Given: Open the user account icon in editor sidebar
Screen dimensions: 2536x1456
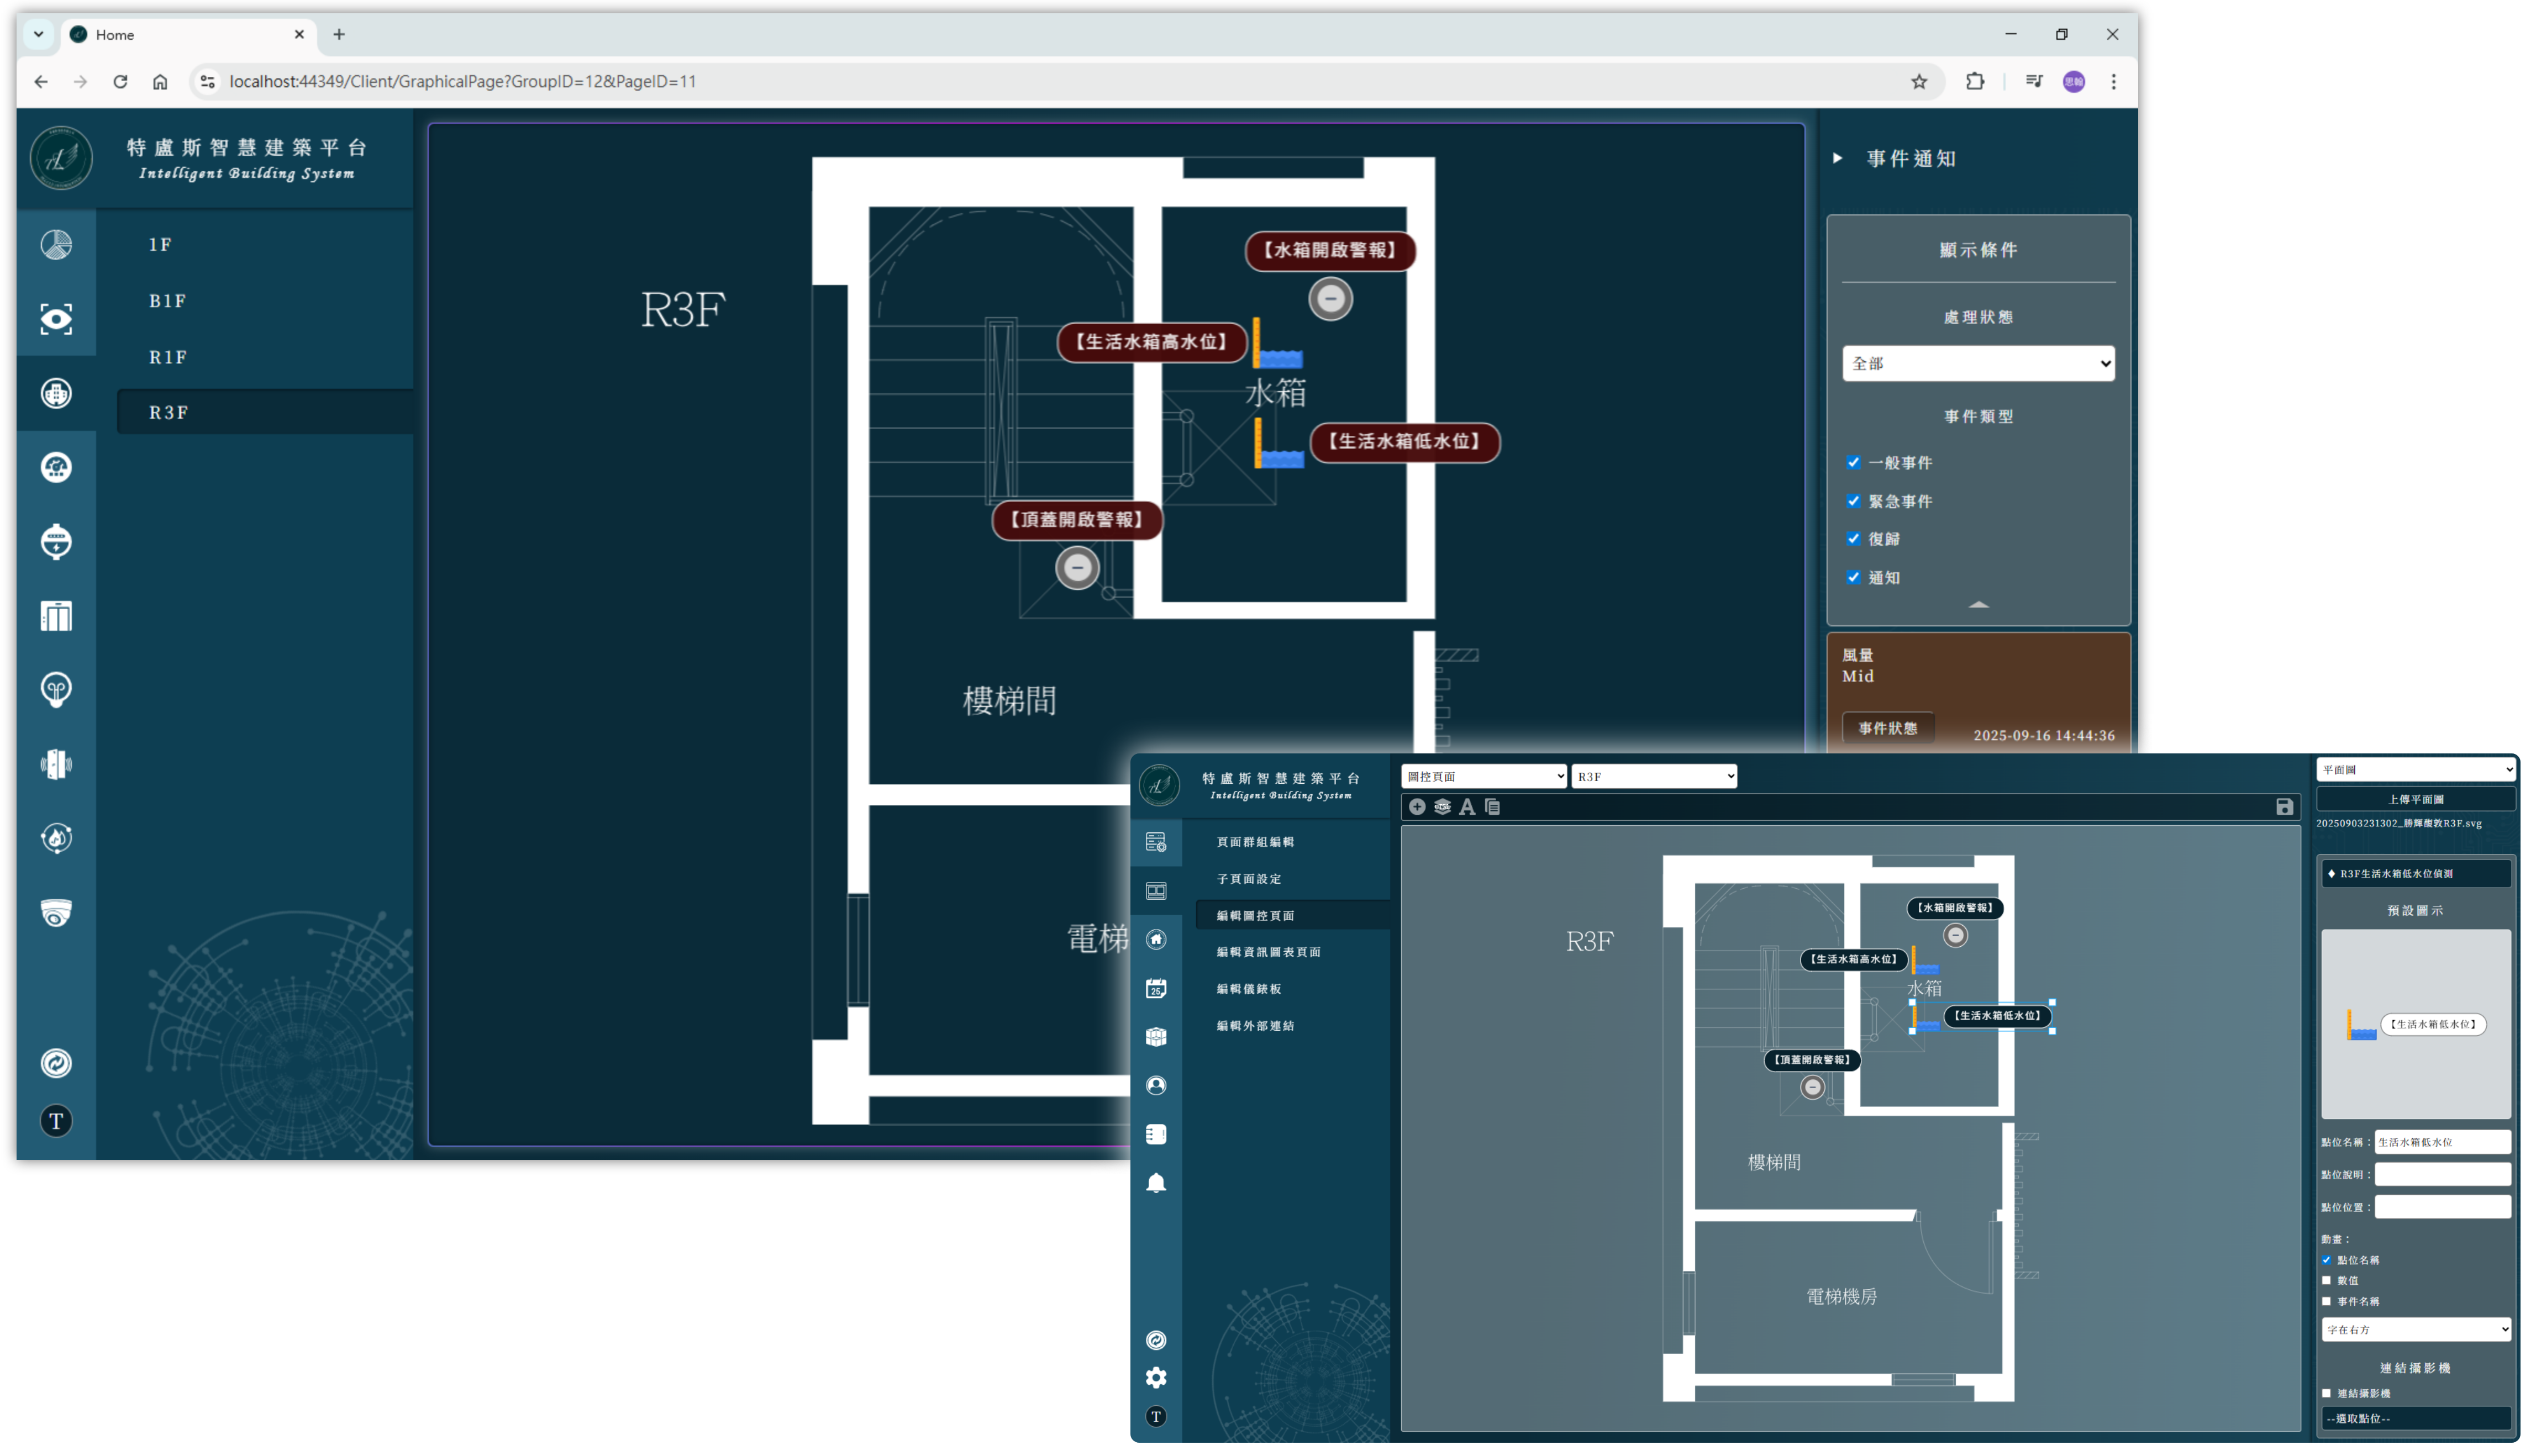Looking at the screenshot, I should (x=1156, y=1085).
